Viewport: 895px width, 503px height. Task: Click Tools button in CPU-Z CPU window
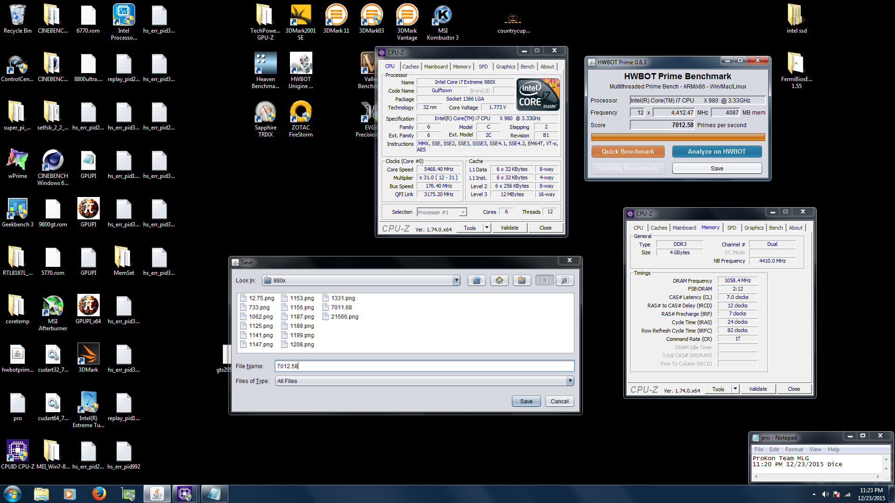click(x=470, y=228)
